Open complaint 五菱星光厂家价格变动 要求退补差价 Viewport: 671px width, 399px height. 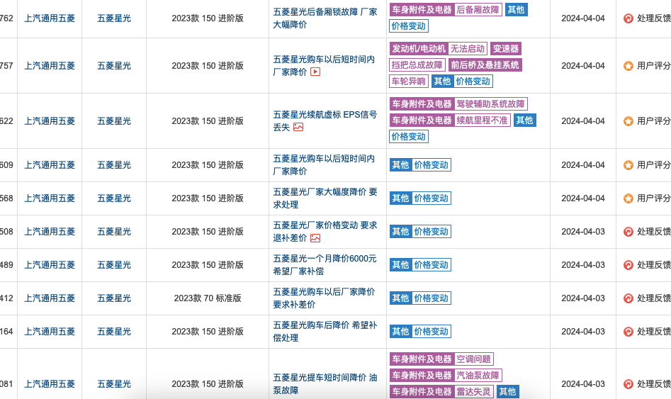(325, 232)
